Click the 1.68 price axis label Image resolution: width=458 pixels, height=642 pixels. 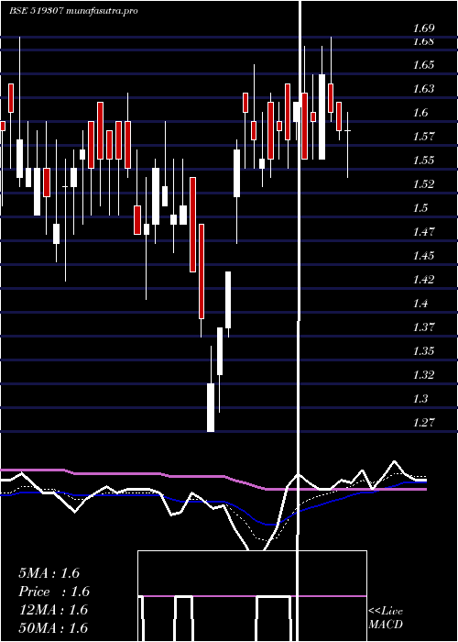coord(423,41)
